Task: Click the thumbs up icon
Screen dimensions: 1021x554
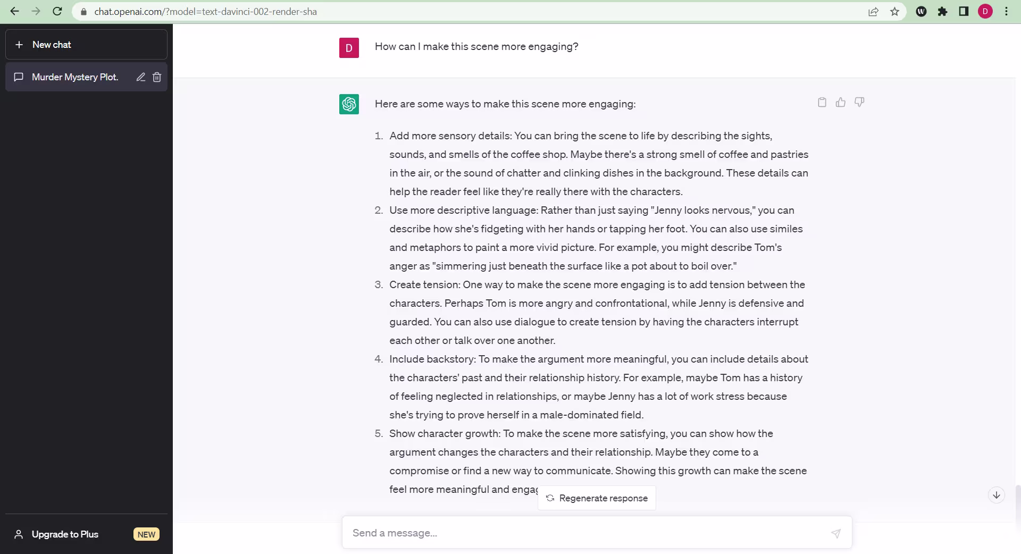Action: [840, 102]
